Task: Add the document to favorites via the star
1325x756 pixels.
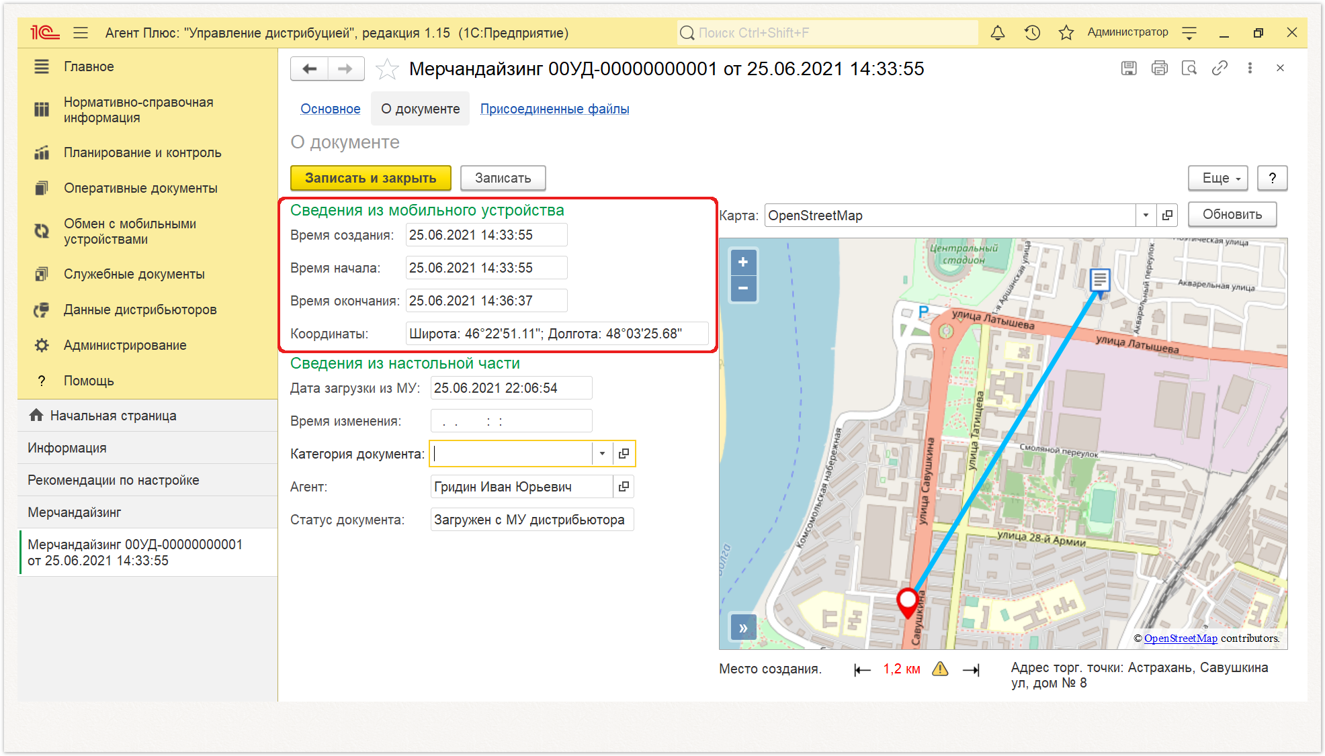Action: point(387,69)
